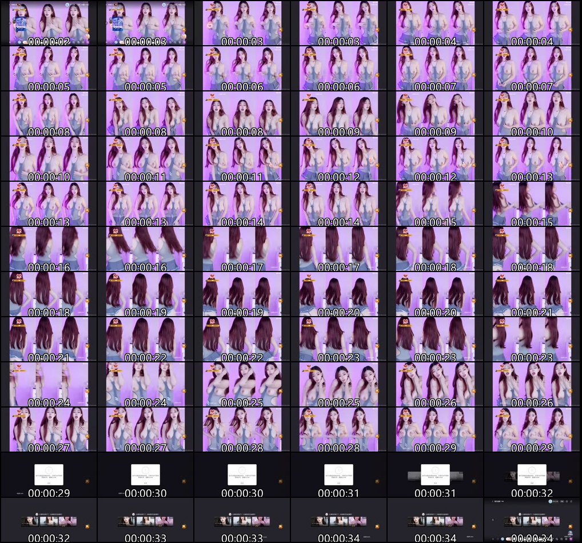Open the last frame stamped 00:00:23

532,339
